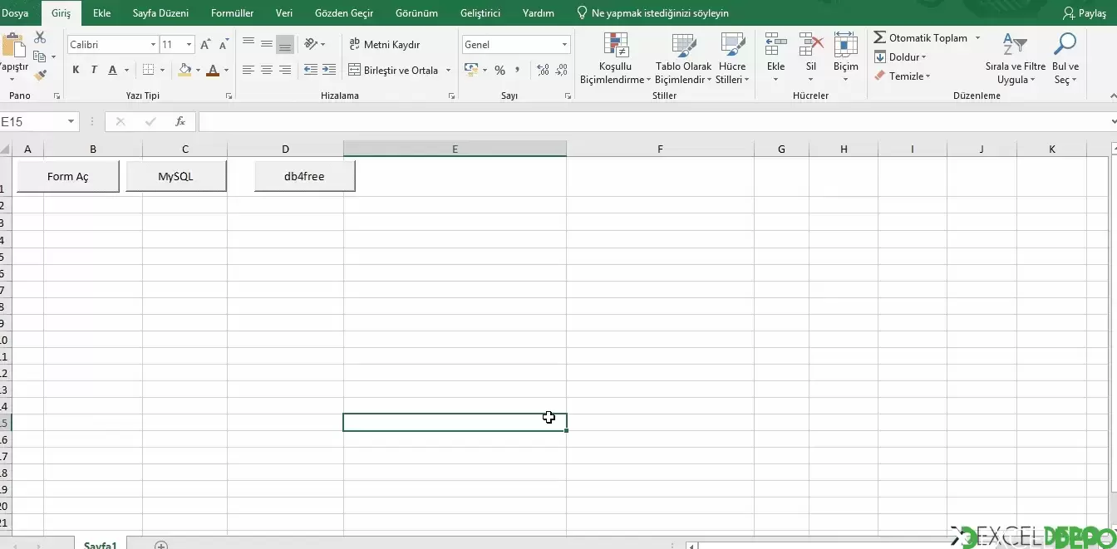Apply comma style icon
1117x549 pixels.
[x=518, y=71]
